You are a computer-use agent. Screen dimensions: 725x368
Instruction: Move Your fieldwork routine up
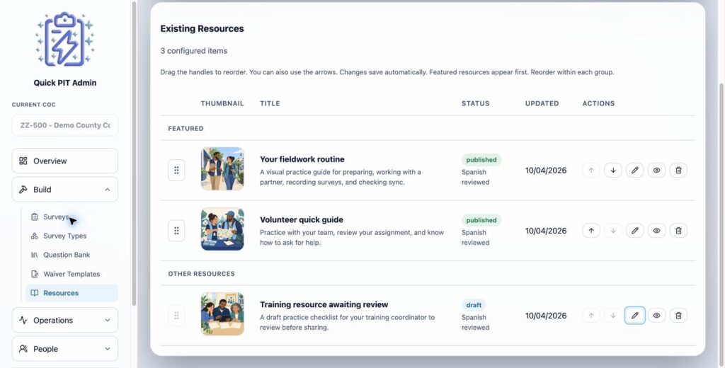point(591,170)
